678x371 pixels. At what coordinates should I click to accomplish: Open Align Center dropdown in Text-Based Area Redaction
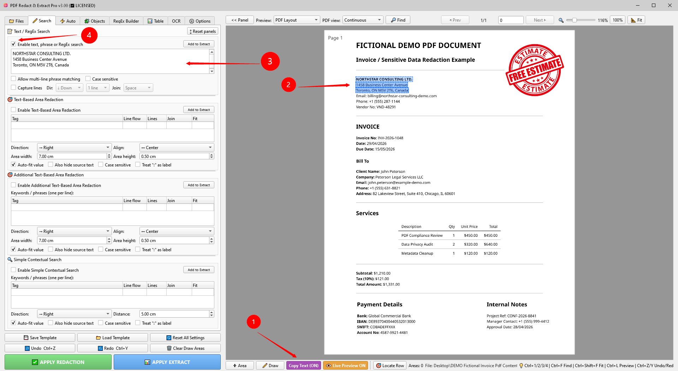[177, 148]
